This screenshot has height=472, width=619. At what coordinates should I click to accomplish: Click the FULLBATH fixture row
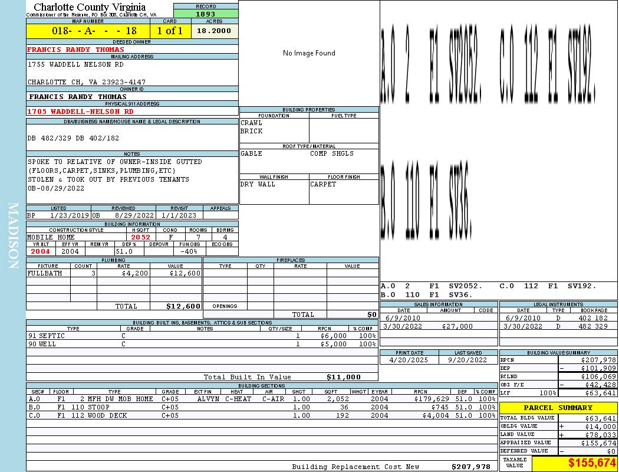point(114,273)
